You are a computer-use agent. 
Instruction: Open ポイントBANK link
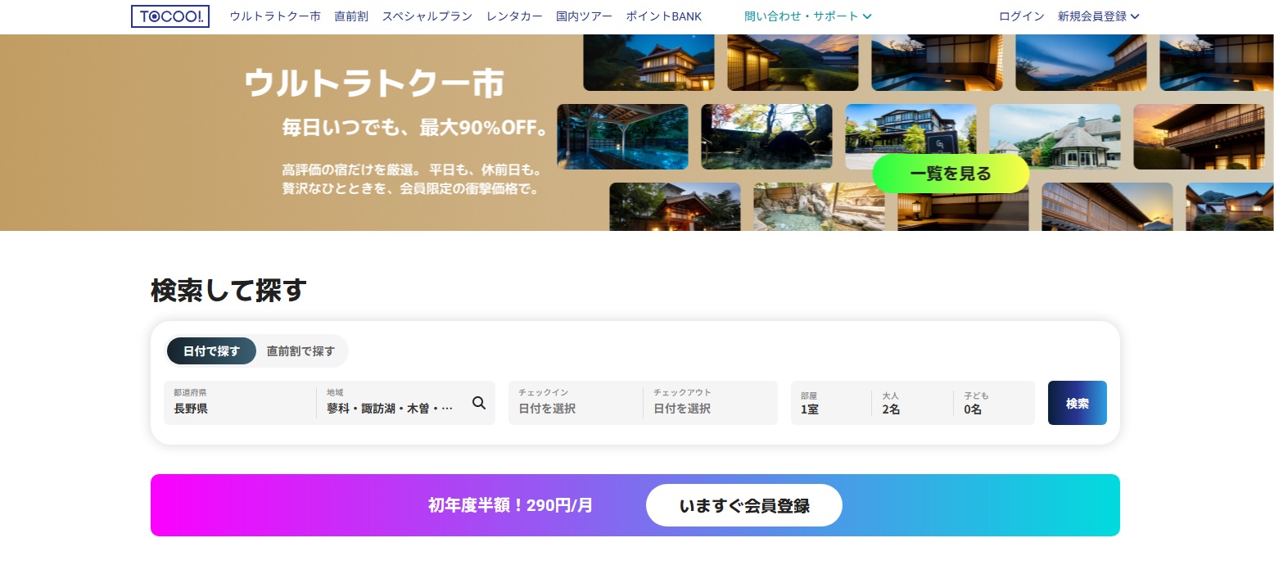click(x=663, y=16)
